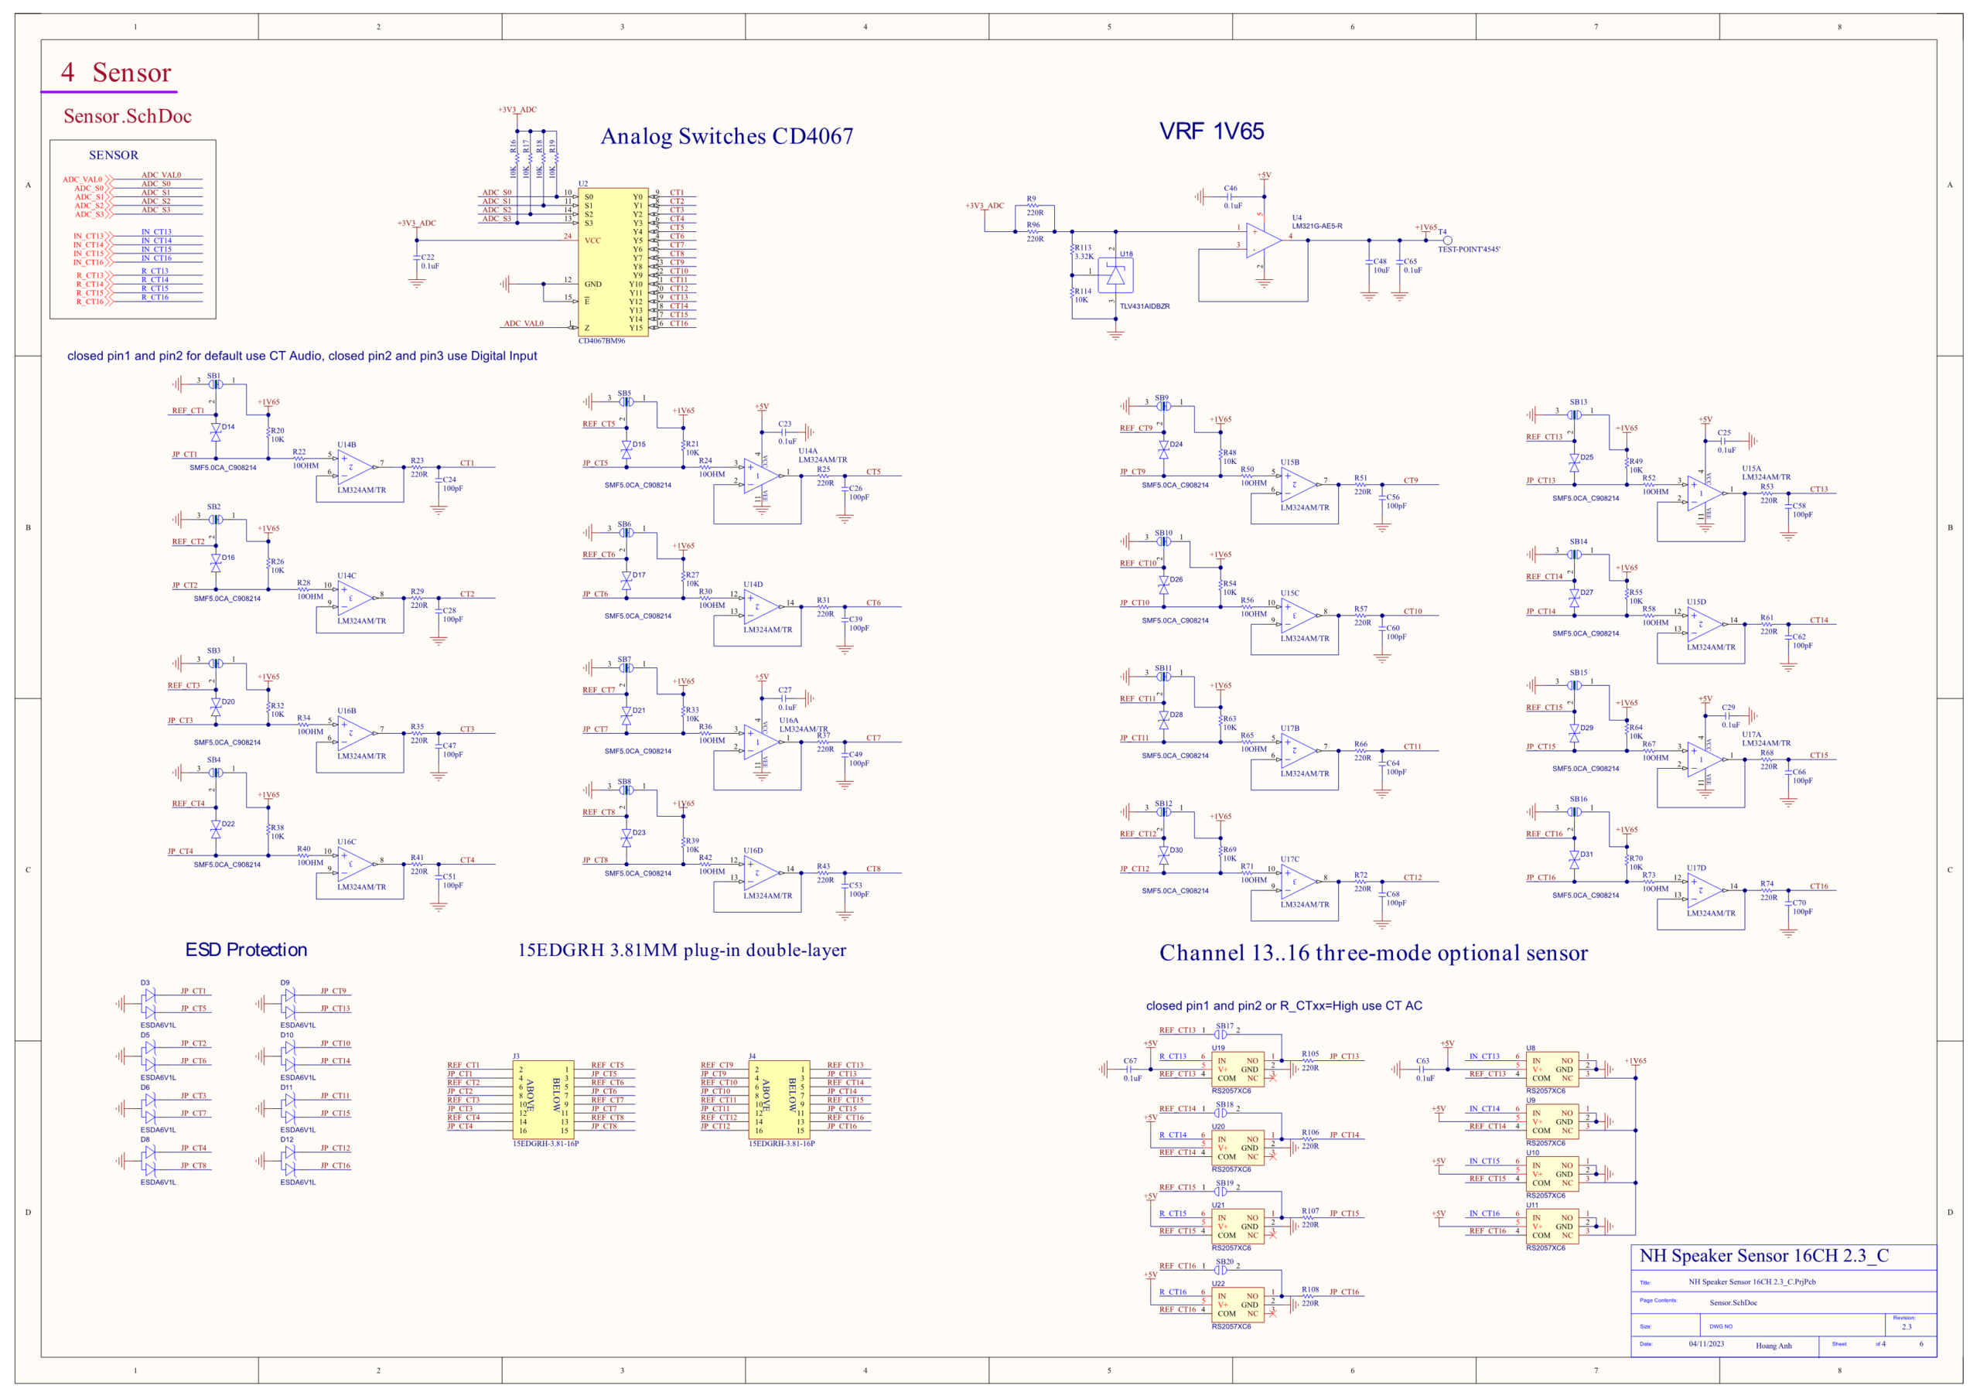Click the D3 ESDA6V1L diode symbol
Viewport: 1980px width, 1399px height.
148,1004
